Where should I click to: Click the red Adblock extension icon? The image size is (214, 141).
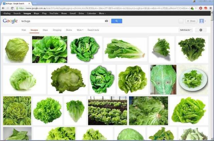click(x=201, y=8)
